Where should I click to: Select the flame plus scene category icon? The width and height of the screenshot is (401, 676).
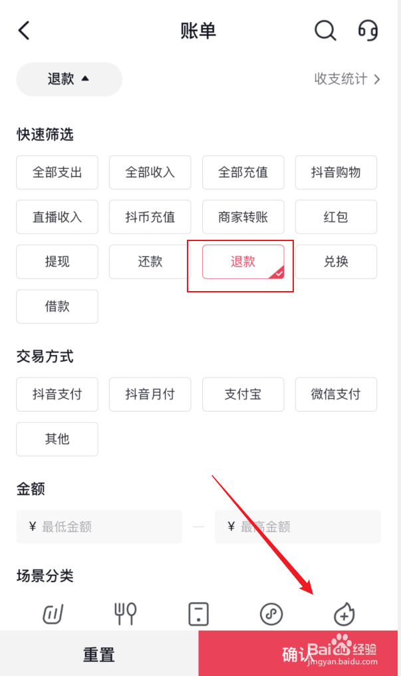tap(344, 614)
